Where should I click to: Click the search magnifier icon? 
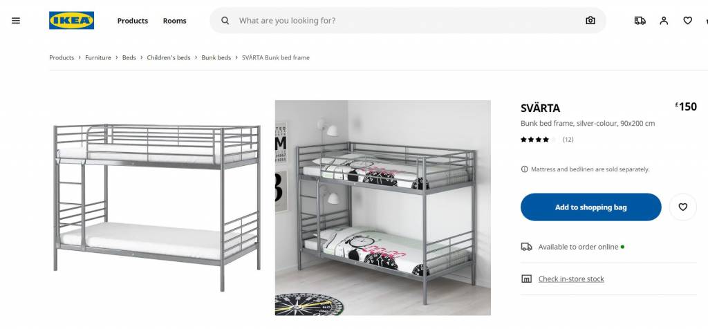225,20
